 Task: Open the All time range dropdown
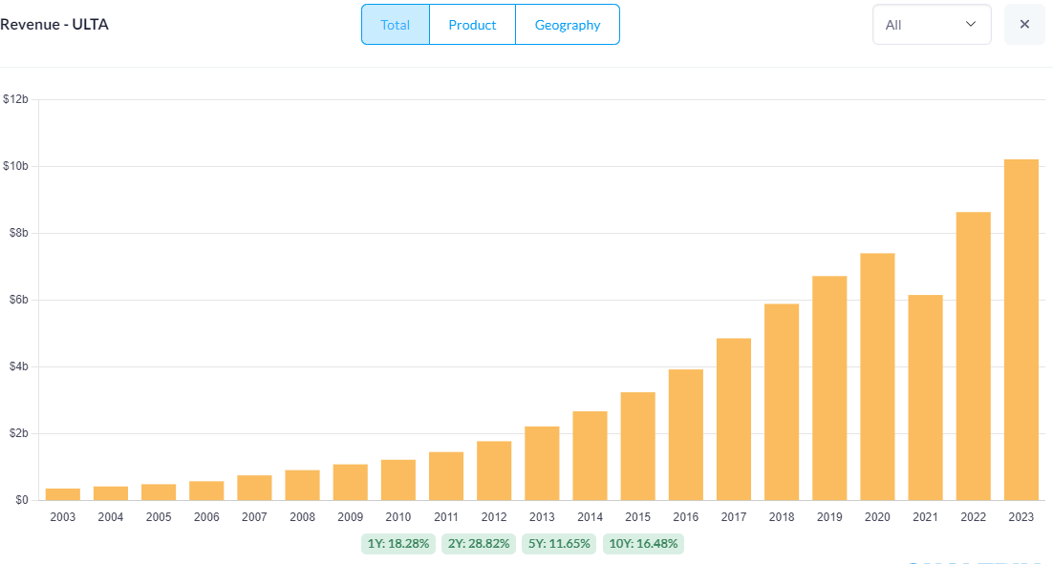point(932,25)
